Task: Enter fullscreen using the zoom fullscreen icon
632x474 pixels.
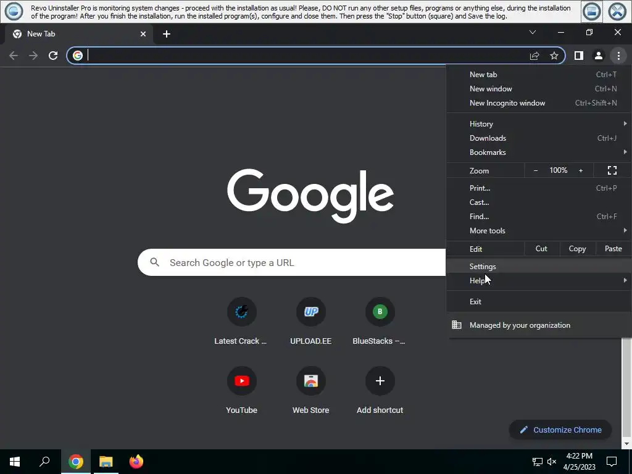Action: [612, 170]
